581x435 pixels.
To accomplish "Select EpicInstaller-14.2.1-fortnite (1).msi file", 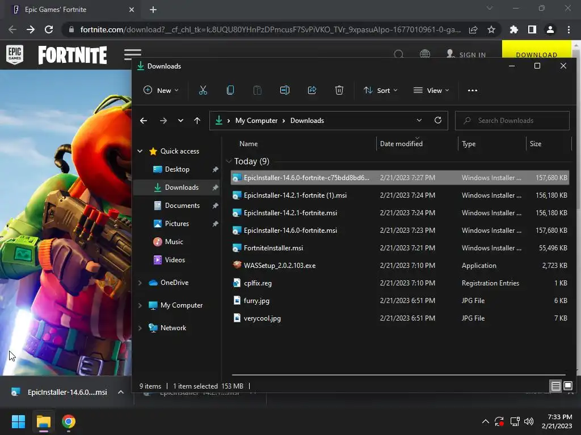I will point(399,195).
